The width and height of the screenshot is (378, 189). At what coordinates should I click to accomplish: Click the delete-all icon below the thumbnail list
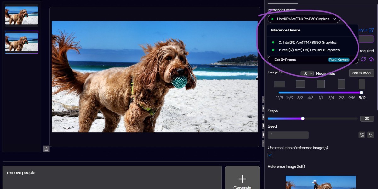pos(46,149)
